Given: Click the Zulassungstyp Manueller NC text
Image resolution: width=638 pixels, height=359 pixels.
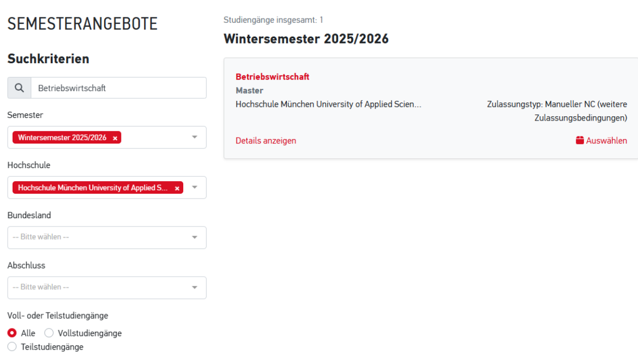Looking at the screenshot, I should (557, 111).
